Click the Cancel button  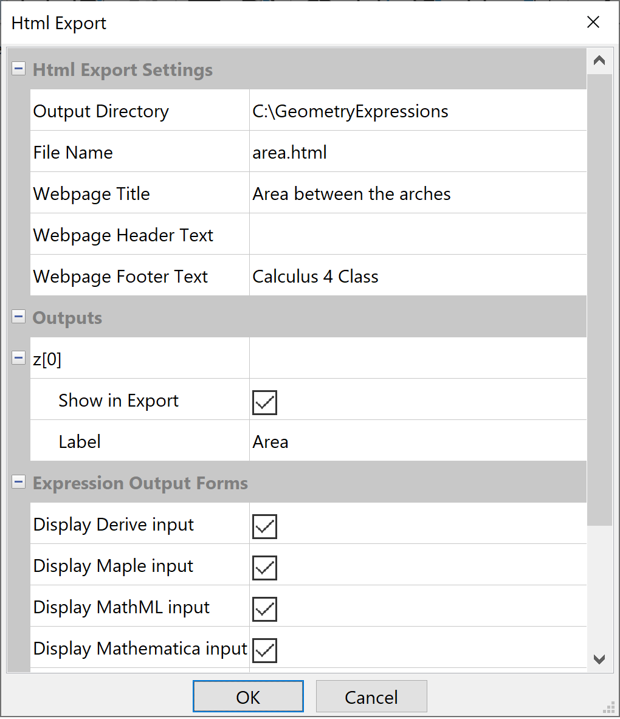coord(371,696)
